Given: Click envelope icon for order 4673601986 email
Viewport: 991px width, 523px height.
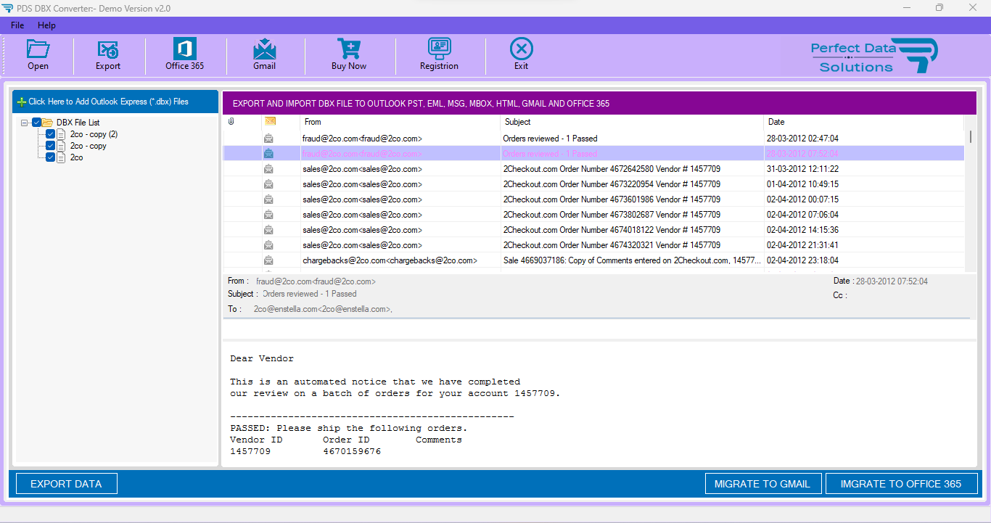Looking at the screenshot, I should tap(268, 199).
